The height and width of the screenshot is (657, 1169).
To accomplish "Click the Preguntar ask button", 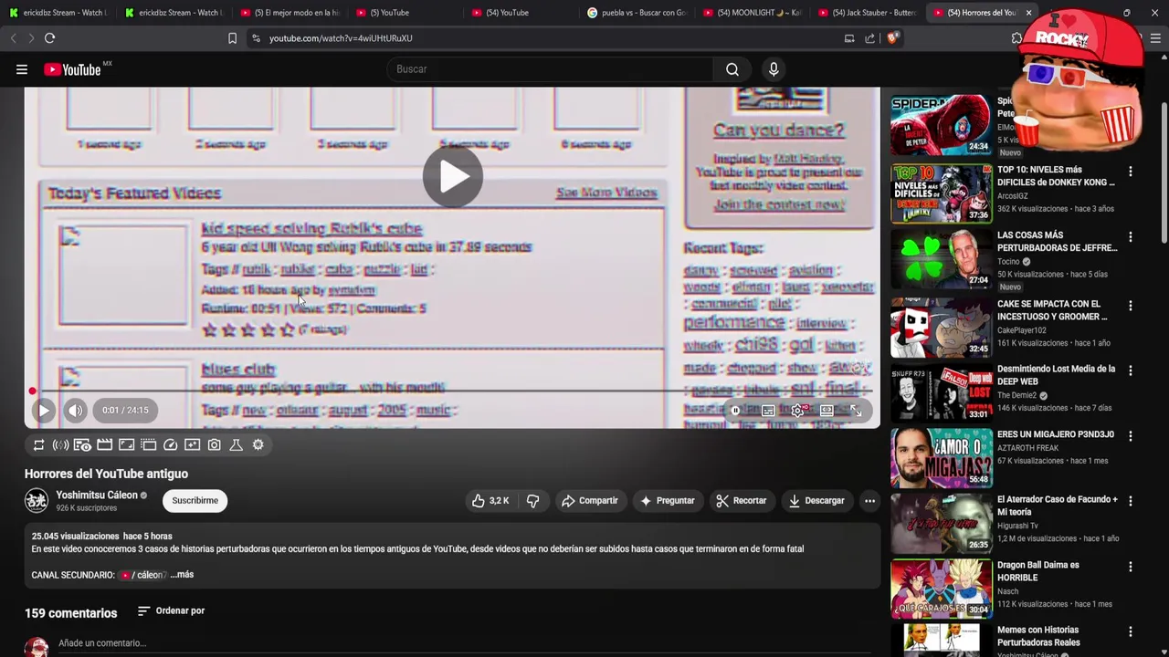I will [667, 501].
